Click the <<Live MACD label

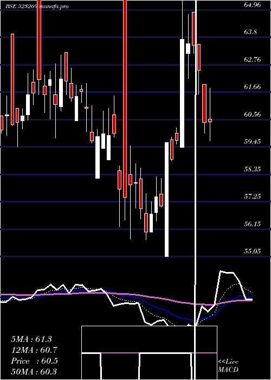click(x=228, y=365)
